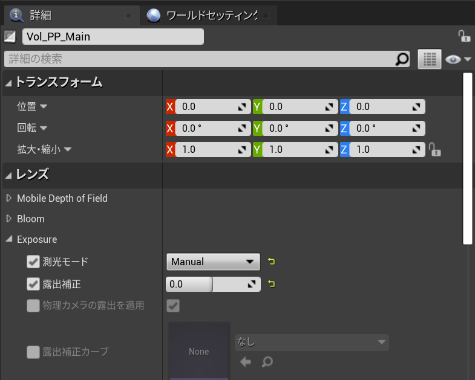Open the 拡大・縮小 dropdown arrow
The width and height of the screenshot is (475, 380).
point(68,149)
